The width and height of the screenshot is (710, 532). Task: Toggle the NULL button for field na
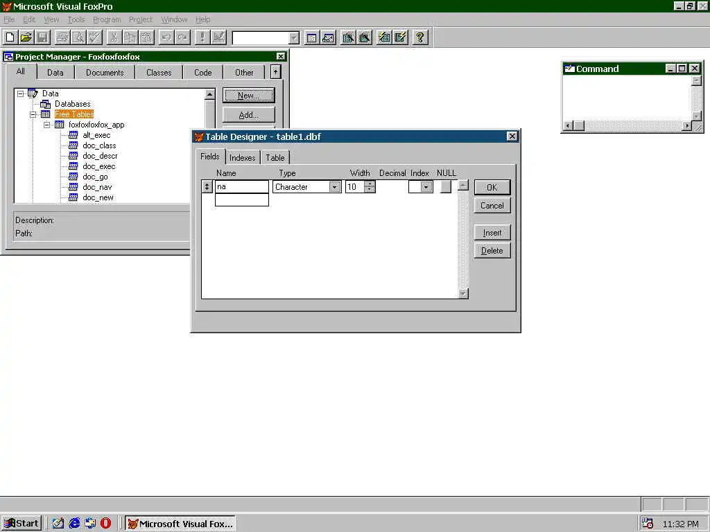point(446,187)
